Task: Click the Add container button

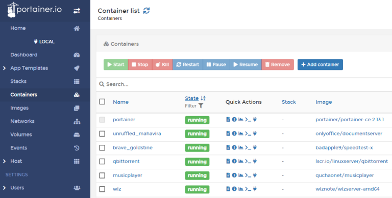Action: click(x=320, y=64)
